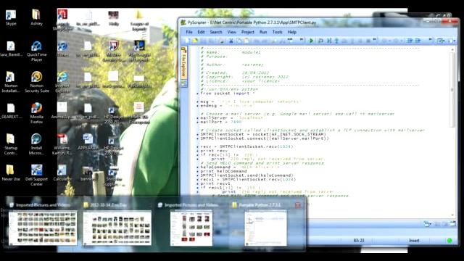Open the Help menu in PyScripter
This screenshot has height=261, width=464.
point(291,32)
